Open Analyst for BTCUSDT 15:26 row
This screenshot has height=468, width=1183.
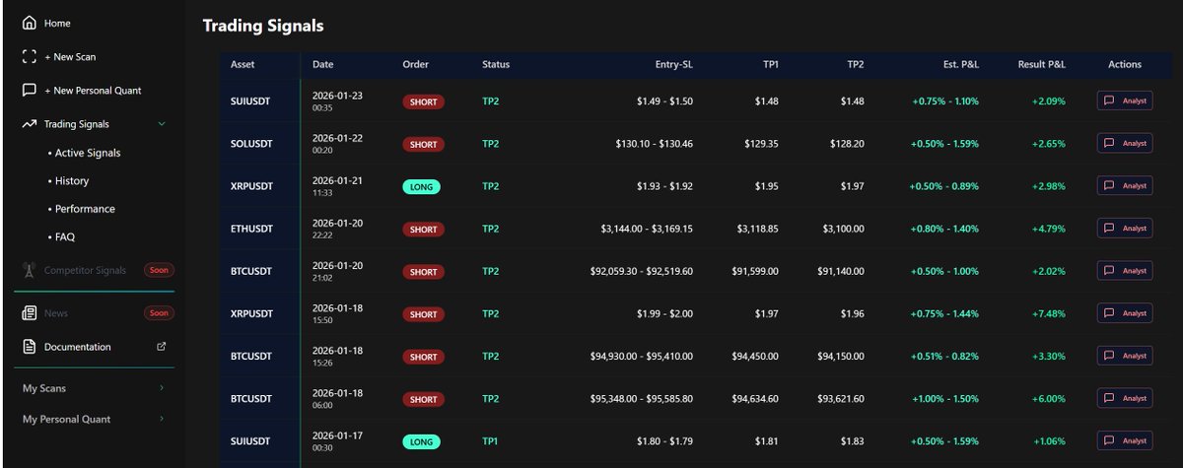tap(1125, 356)
